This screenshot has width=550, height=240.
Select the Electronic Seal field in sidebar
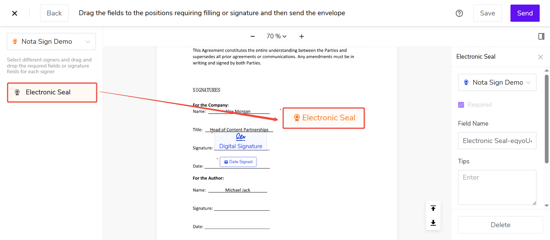52,92
